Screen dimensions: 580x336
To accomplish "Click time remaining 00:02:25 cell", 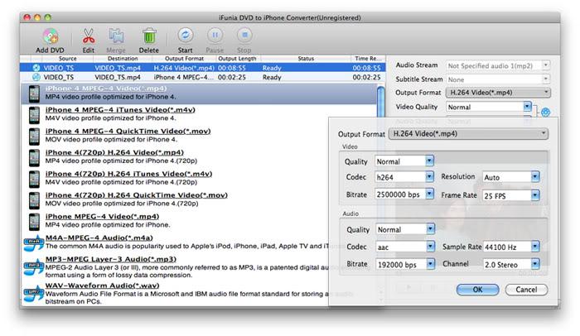I will click(366, 77).
